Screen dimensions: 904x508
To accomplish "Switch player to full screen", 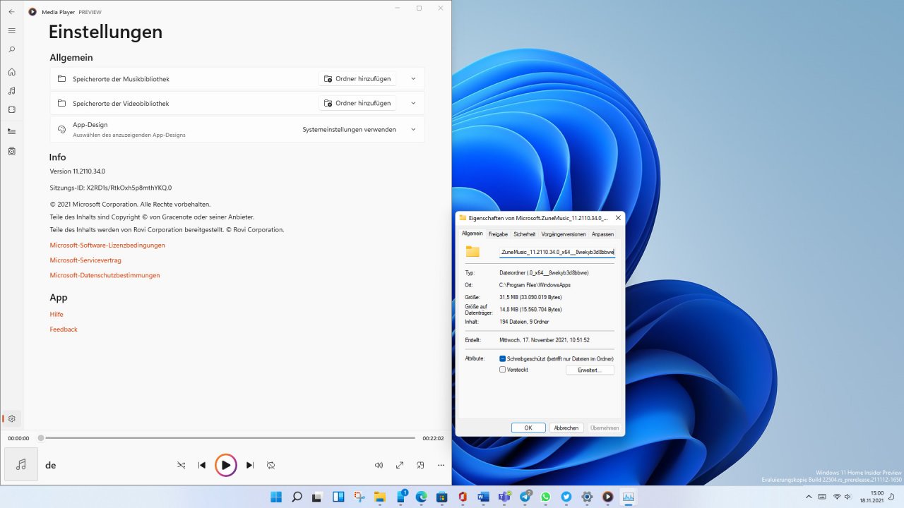I will (x=400, y=465).
